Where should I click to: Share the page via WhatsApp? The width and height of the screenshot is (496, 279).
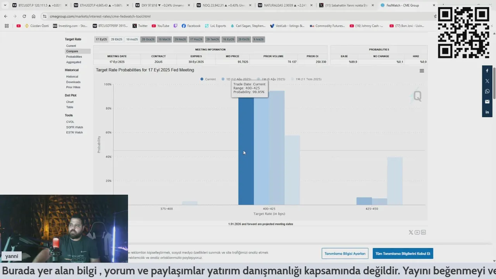pyautogui.click(x=487, y=91)
